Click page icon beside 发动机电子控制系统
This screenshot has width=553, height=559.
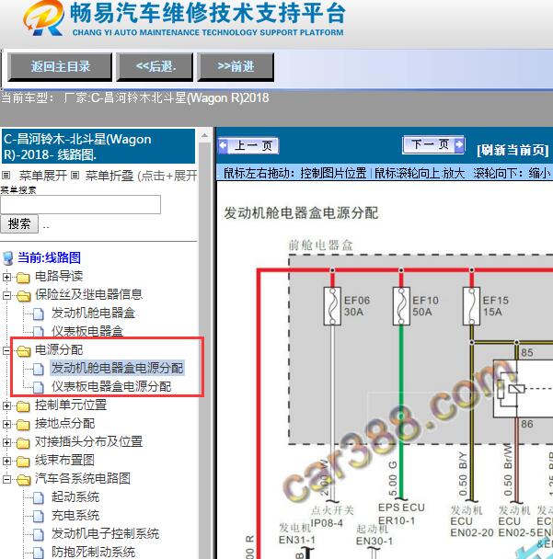pos(38,535)
